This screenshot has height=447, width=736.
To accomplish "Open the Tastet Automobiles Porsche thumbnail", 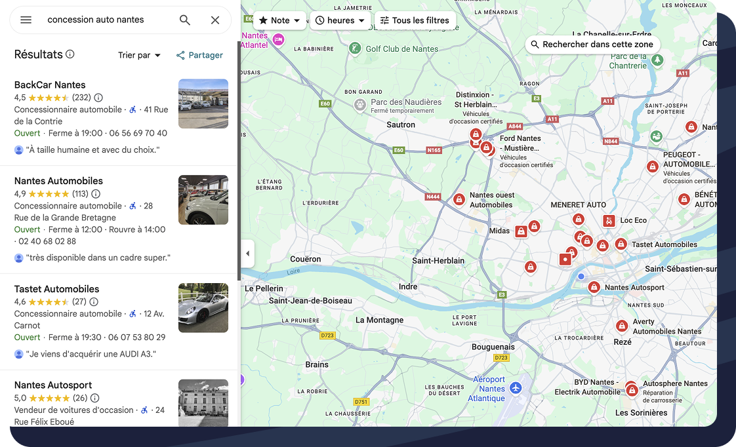I will (x=203, y=307).
